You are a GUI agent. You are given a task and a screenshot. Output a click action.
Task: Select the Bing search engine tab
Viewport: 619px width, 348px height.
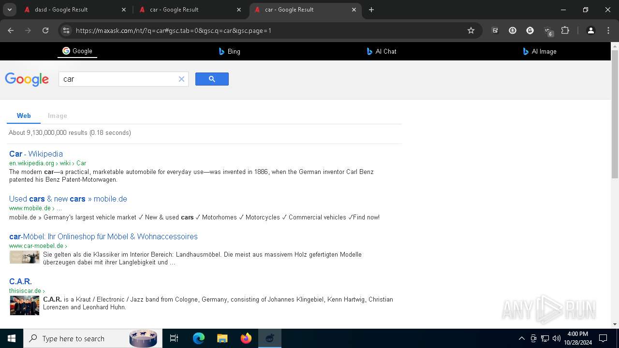click(x=230, y=51)
